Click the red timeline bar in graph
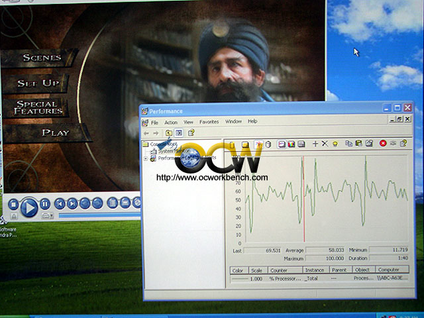Screen dimensions: 424x318 tap(304, 199)
